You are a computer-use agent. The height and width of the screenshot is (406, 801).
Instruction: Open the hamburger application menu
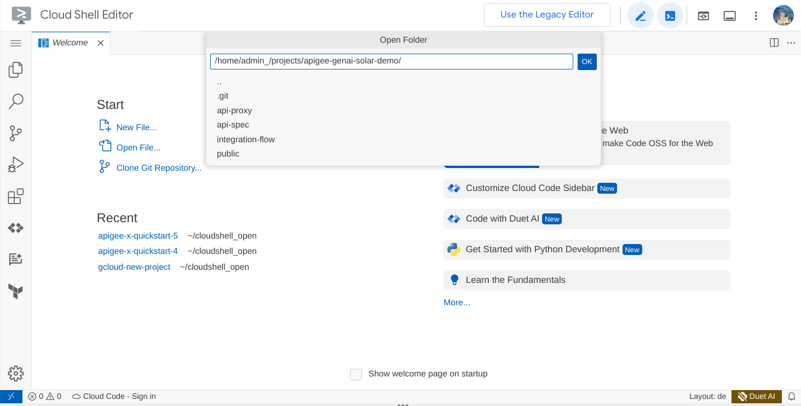point(16,43)
